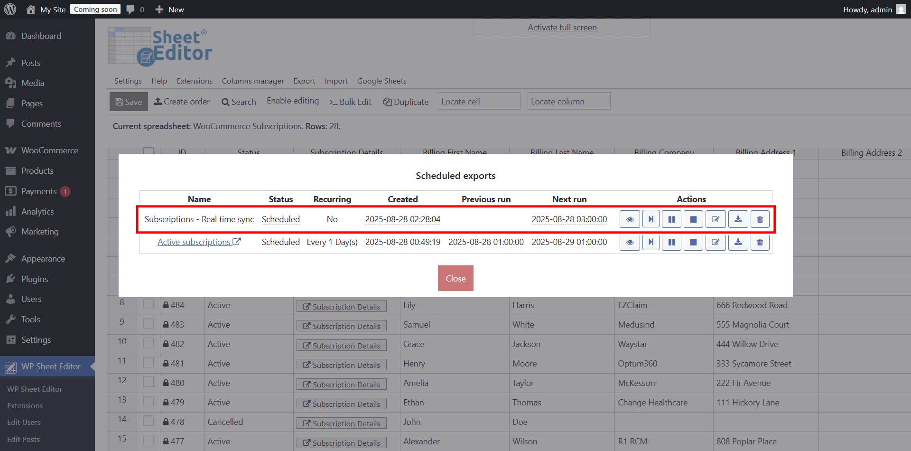The height and width of the screenshot is (451, 911).
Task: Open Edit Posts submenu item
Action: coord(23,440)
